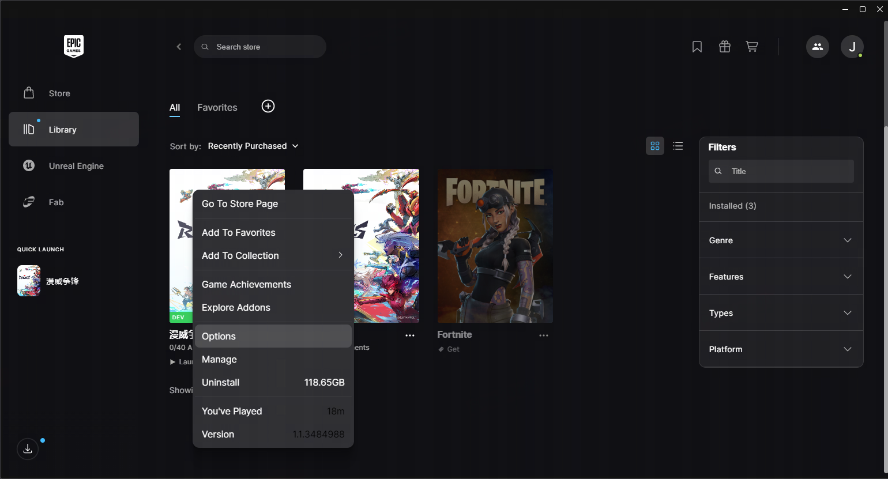Expand the Platform filter

(x=781, y=349)
